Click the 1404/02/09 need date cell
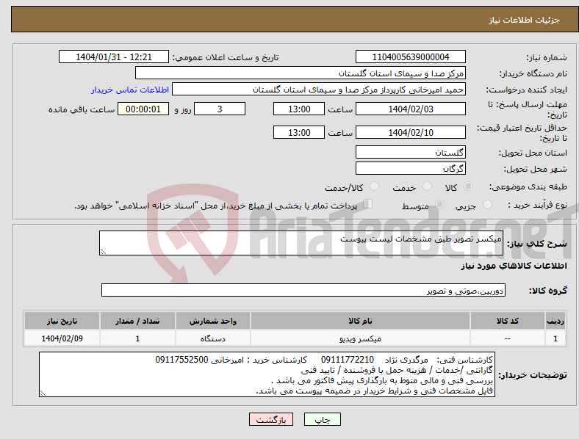579x439 pixels. [62, 338]
